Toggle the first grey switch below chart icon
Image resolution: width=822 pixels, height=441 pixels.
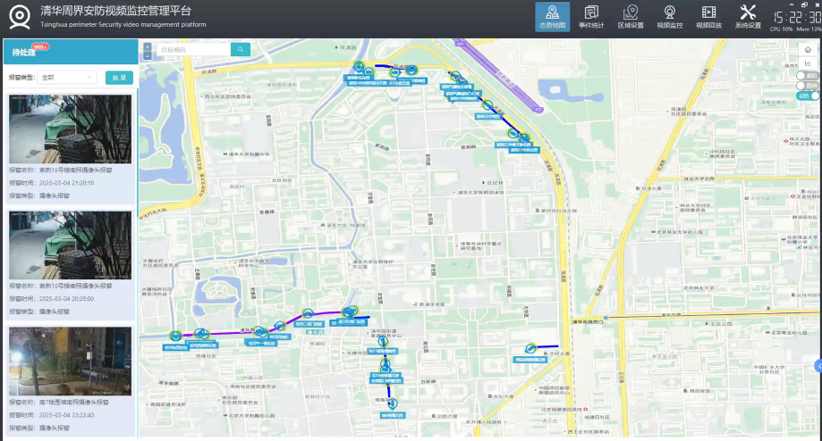pyautogui.click(x=807, y=76)
